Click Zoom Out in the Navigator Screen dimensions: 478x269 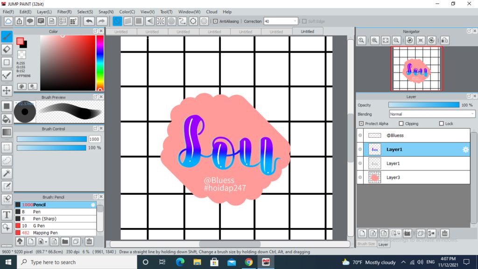pos(396,40)
